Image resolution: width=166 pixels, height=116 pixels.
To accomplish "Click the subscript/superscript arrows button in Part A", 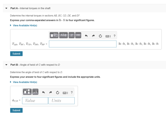I will tap(71, 35).
